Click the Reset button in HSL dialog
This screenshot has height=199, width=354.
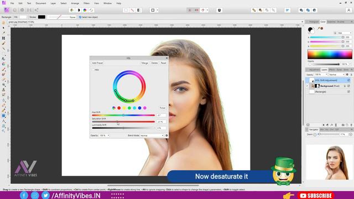[x=164, y=63]
